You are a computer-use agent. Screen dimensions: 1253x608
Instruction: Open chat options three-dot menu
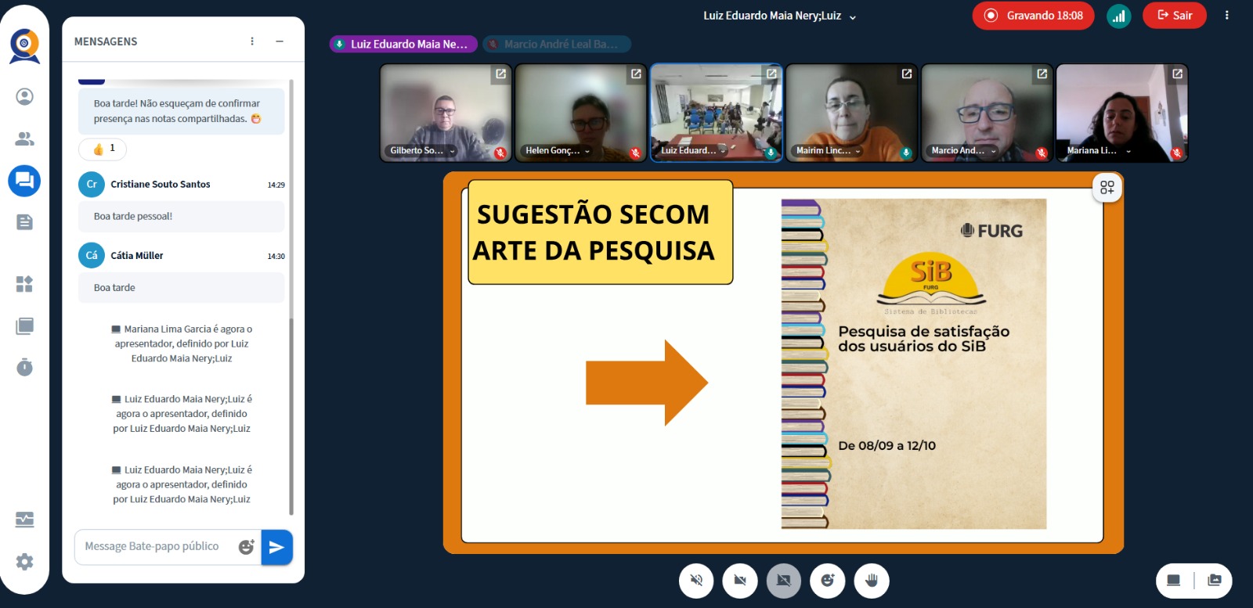click(x=252, y=41)
